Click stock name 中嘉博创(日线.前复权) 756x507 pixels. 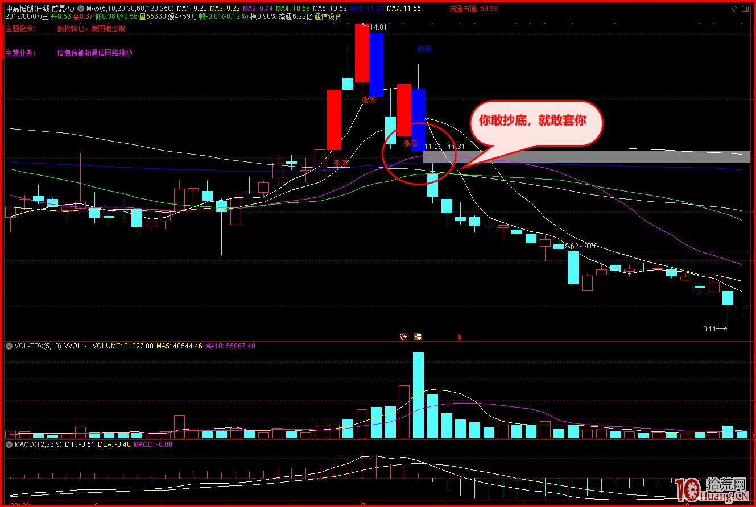tap(40, 9)
